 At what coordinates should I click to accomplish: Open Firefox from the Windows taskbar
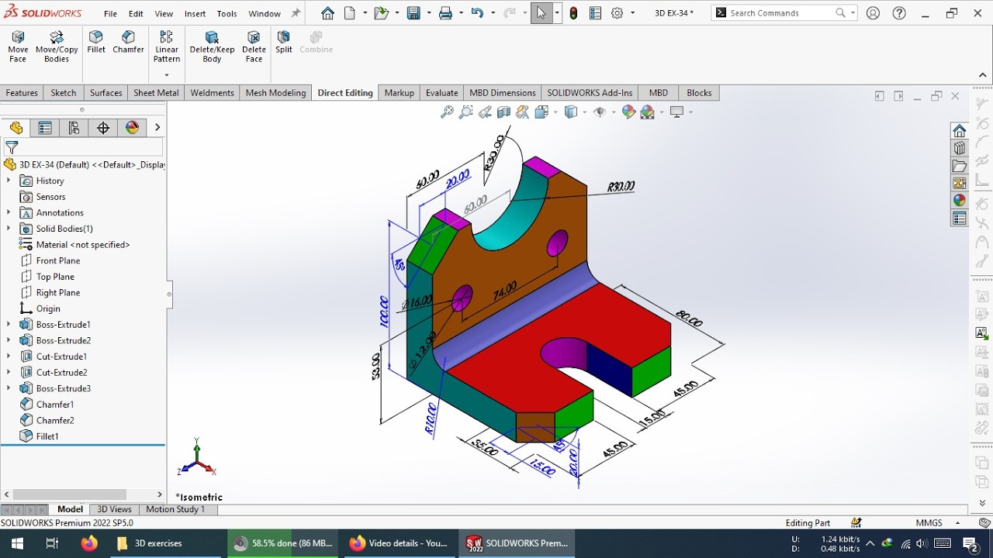click(x=90, y=543)
